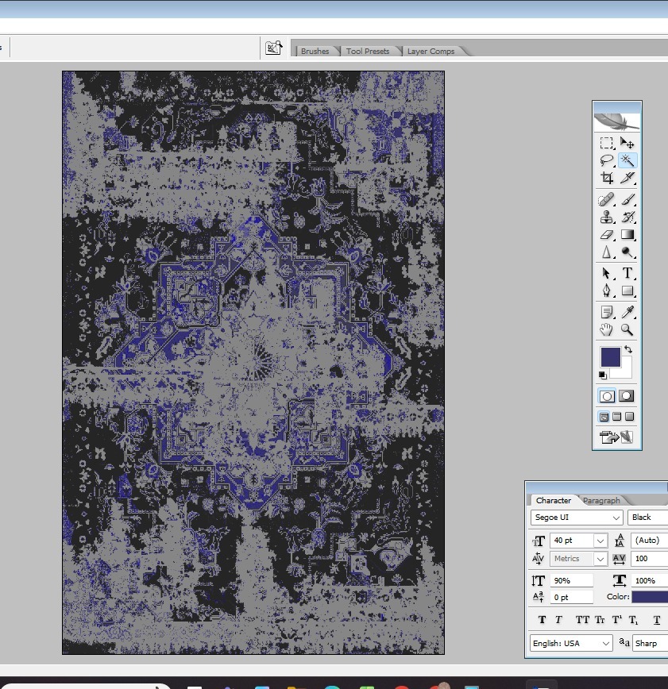Image resolution: width=668 pixels, height=689 pixels.
Task: Switch to the Paragraph tab
Action: click(x=601, y=500)
